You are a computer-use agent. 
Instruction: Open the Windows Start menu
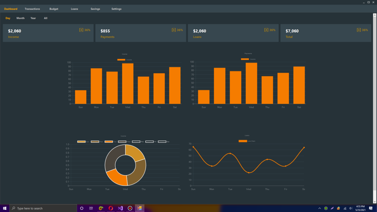(x=5, y=208)
